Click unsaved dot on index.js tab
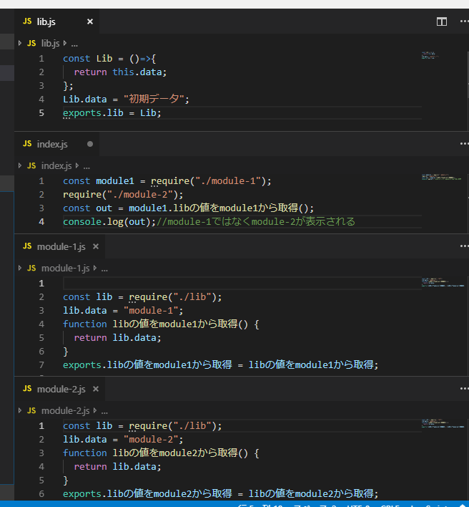This screenshot has height=507, width=469. [x=90, y=144]
